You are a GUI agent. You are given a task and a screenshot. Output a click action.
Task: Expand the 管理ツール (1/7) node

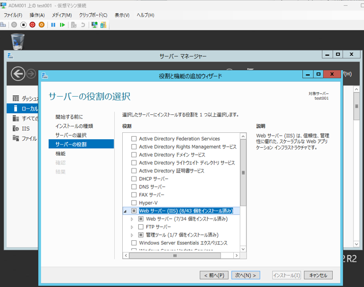[x=132, y=235]
